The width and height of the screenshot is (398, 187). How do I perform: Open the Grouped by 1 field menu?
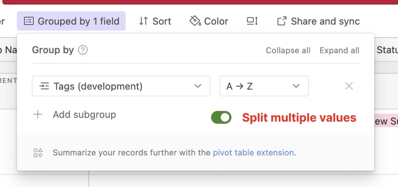click(x=71, y=21)
